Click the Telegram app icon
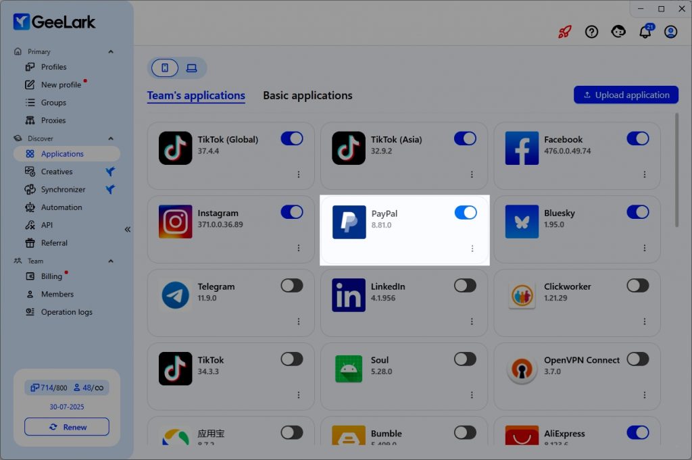 (x=175, y=295)
